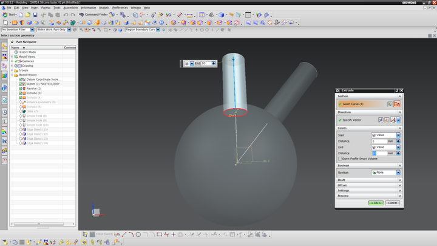437x246 pixels.
Task: Click the Finish Sketch button
Action: point(101,234)
